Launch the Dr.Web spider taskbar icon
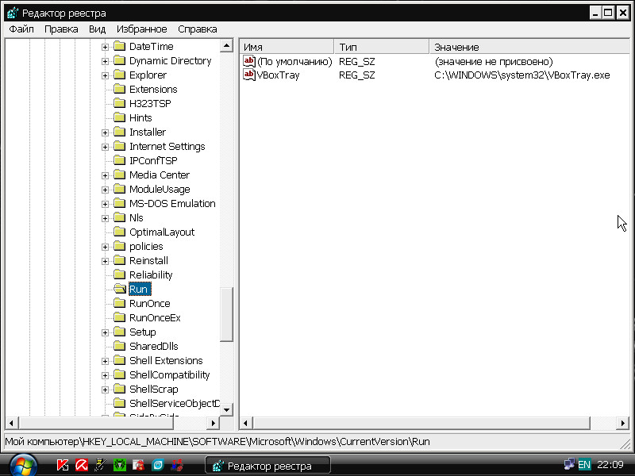Viewport: 635px width, 476px height. pos(120,465)
